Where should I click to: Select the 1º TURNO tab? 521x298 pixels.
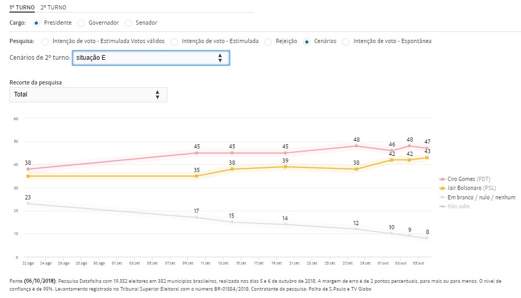22,7
